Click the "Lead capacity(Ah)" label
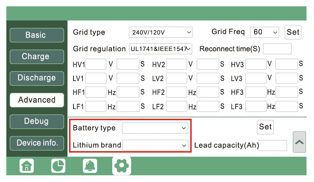This screenshot has height=182, width=314. 226,145
